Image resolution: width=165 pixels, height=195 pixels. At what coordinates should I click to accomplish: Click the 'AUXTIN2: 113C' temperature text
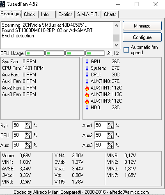click(106, 94)
